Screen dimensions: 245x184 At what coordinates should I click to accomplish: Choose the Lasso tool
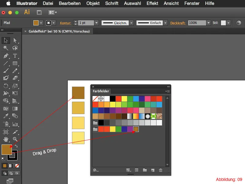(x=15, y=48)
